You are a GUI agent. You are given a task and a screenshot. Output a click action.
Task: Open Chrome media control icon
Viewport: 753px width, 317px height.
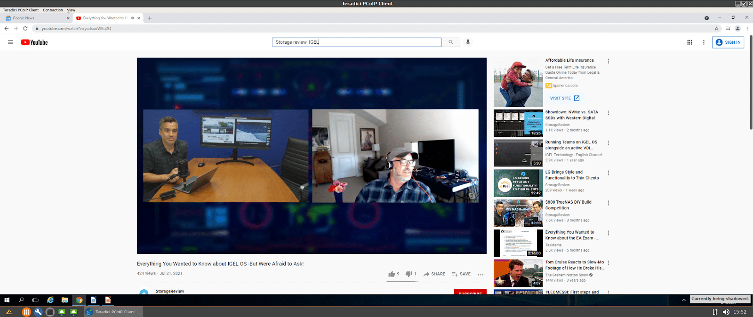click(728, 29)
